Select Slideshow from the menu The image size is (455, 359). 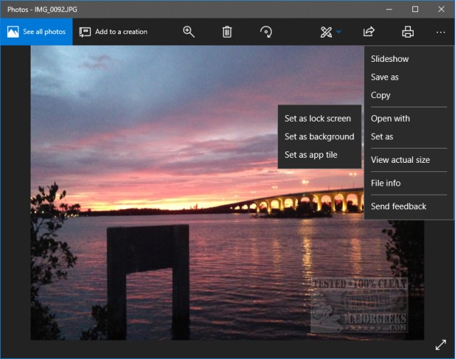[409, 59]
